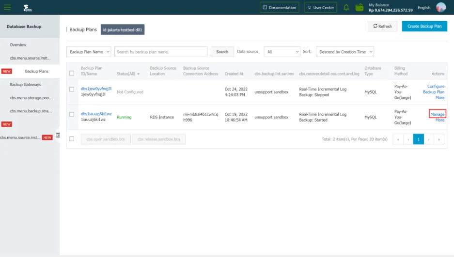Focus the backup plan name search field
The image size is (454, 257).
pyautogui.click(x=161, y=52)
